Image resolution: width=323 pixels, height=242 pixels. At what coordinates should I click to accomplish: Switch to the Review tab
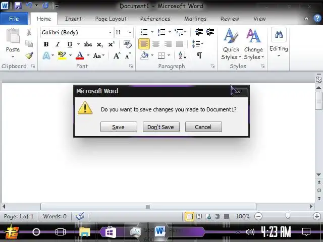tap(230, 19)
